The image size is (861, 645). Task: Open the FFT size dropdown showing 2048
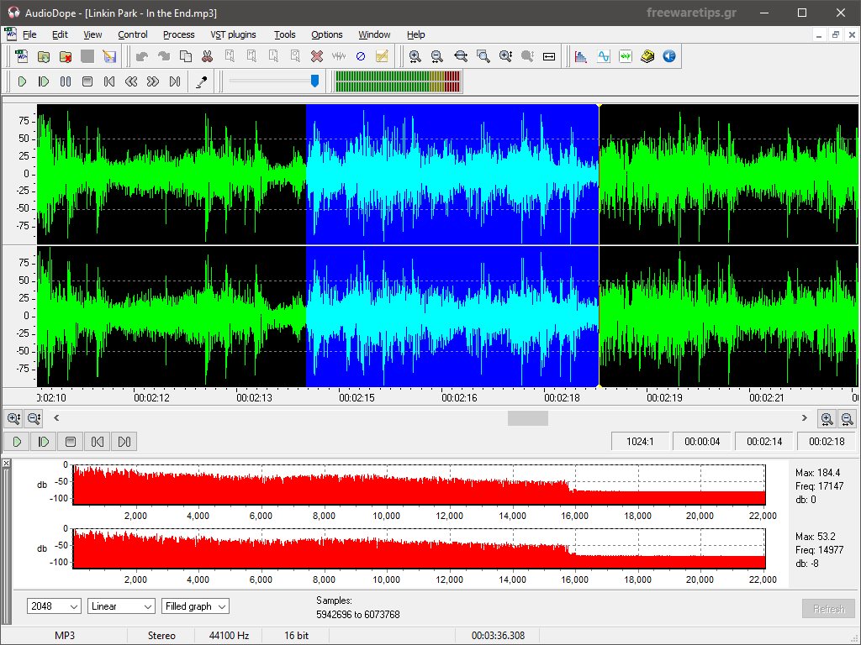[53, 606]
